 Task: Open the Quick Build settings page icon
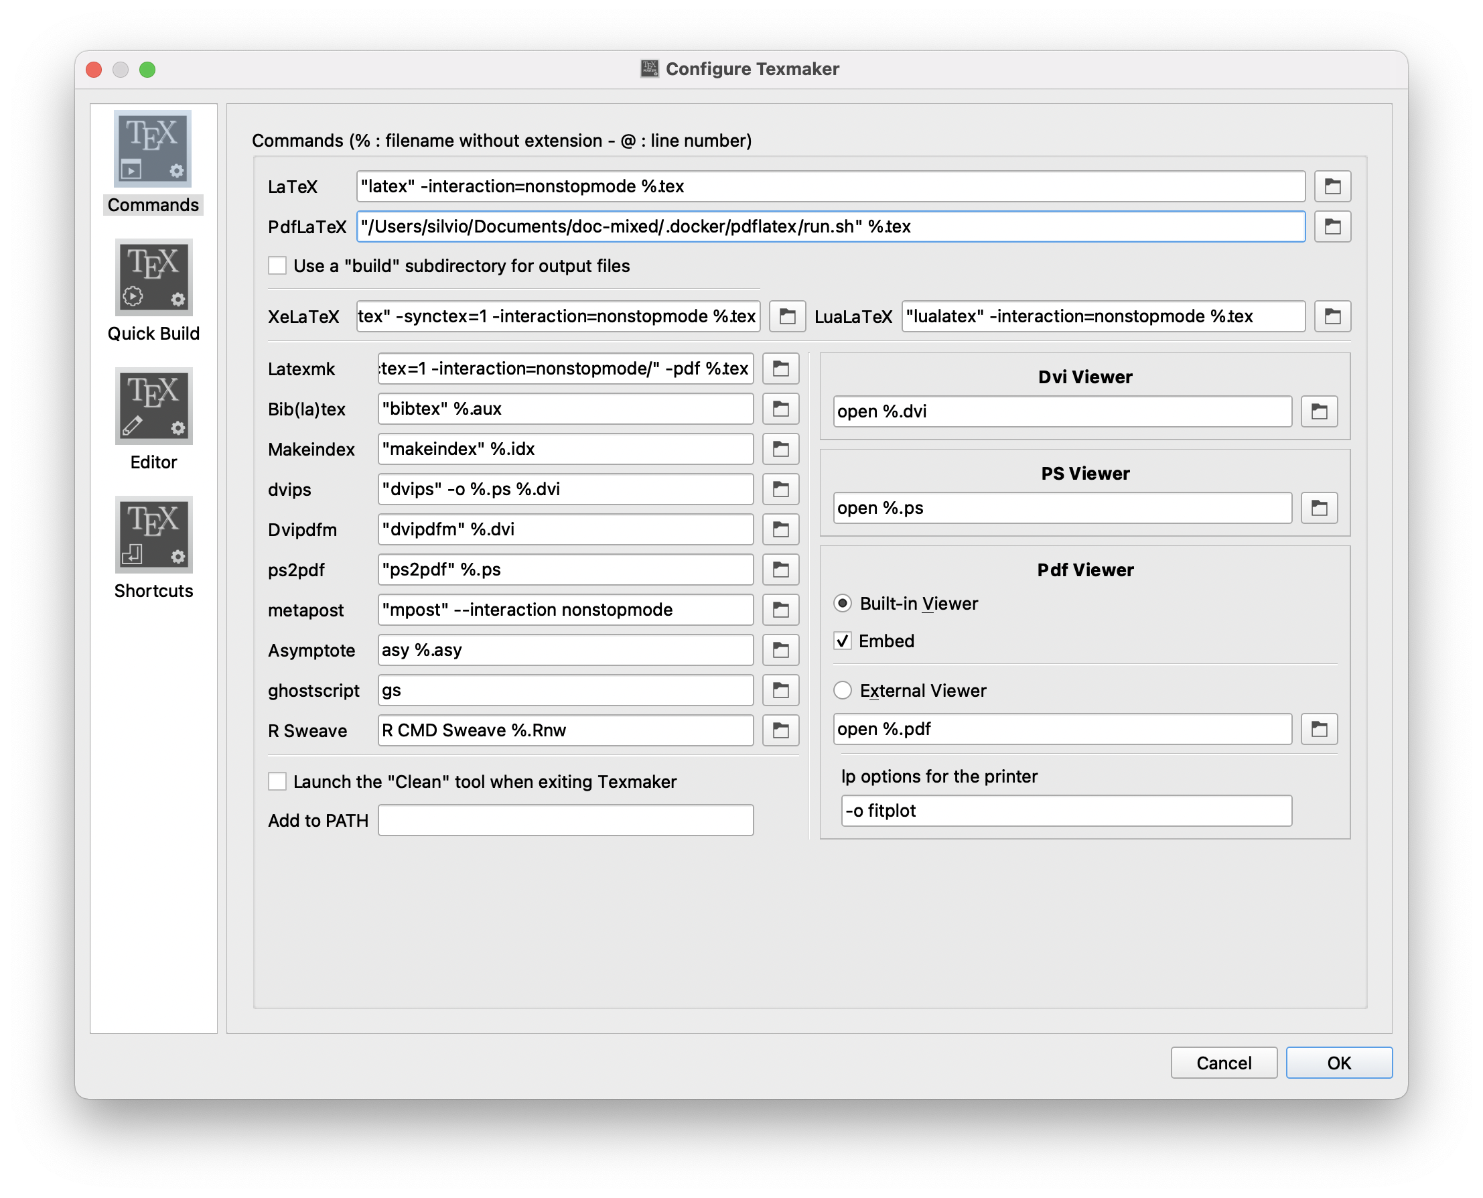coord(153,278)
